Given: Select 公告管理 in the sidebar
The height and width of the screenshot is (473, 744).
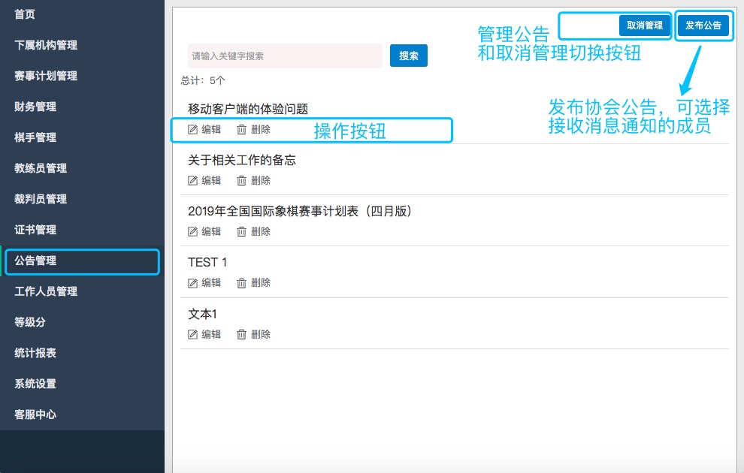Looking at the screenshot, I should coord(35,261).
